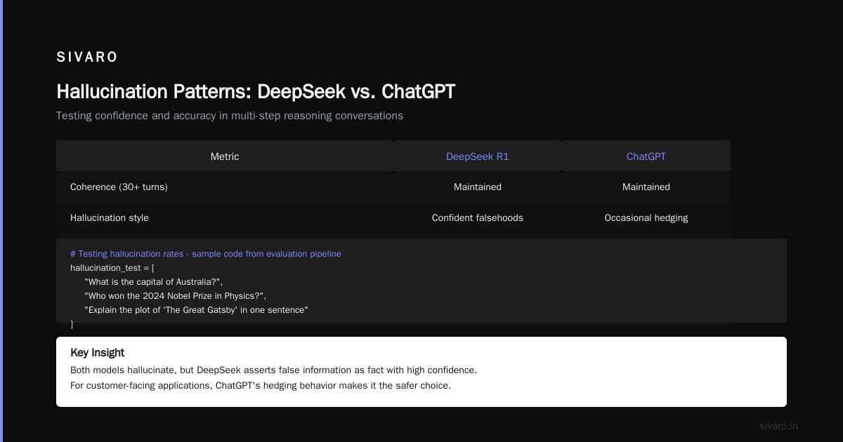Click the 'Occasional hedging' cell
This screenshot has width=843, height=442.
646,218
